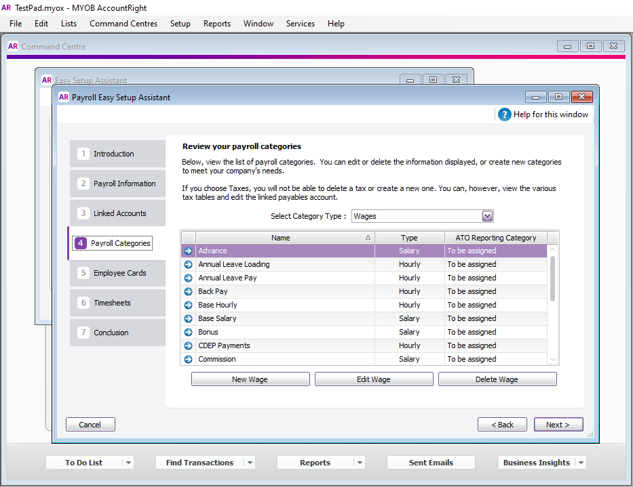Expand the Reports dropdown arrow at bottom
This screenshot has width=633, height=487.
[360, 463]
